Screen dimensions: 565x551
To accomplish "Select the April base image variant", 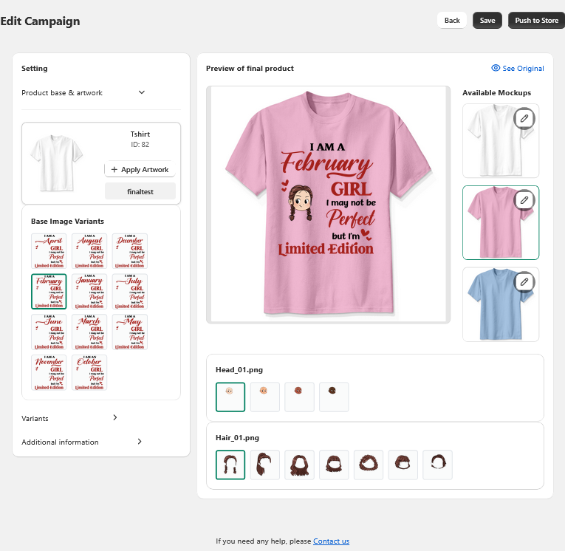I will tap(49, 251).
